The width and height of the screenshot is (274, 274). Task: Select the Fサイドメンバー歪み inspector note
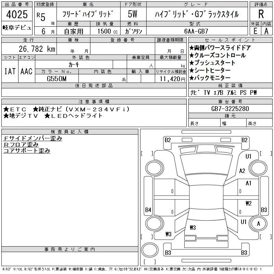tap(33, 138)
